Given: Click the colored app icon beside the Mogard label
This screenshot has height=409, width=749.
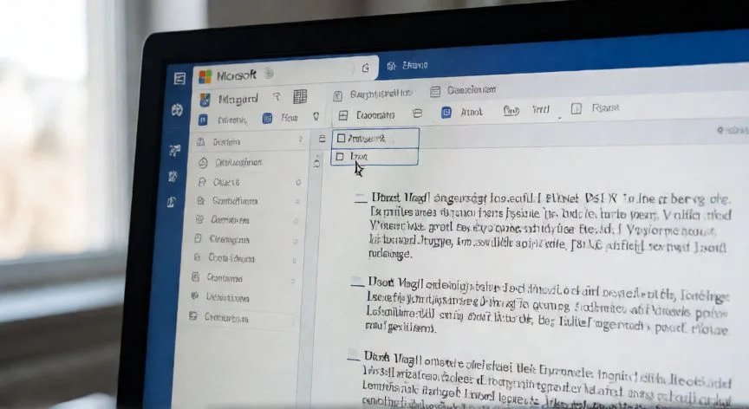Looking at the screenshot, I should tap(205, 100).
